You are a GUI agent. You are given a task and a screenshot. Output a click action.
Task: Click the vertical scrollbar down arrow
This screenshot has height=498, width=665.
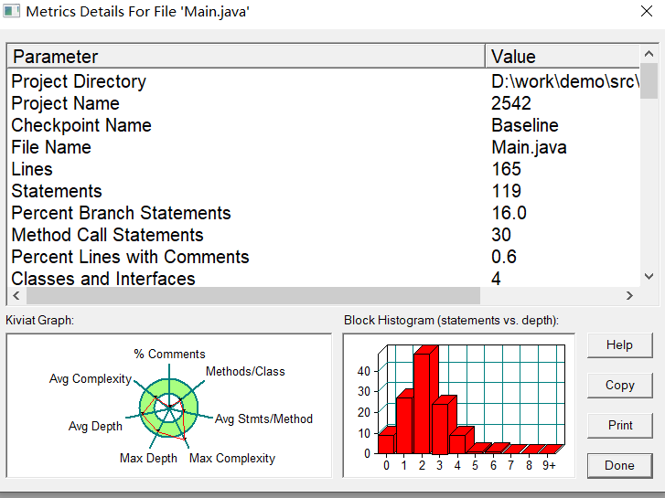649,276
